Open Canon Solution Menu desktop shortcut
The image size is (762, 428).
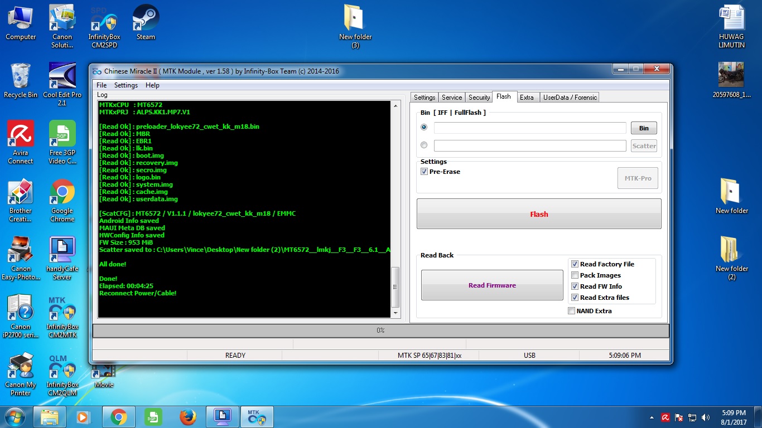pos(62,26)
